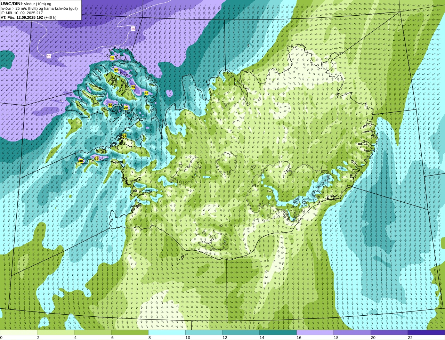Click the 2–4 m/s light green legend swatch
This screenshot has height=340, width=445.
click(x=56, y=332)
